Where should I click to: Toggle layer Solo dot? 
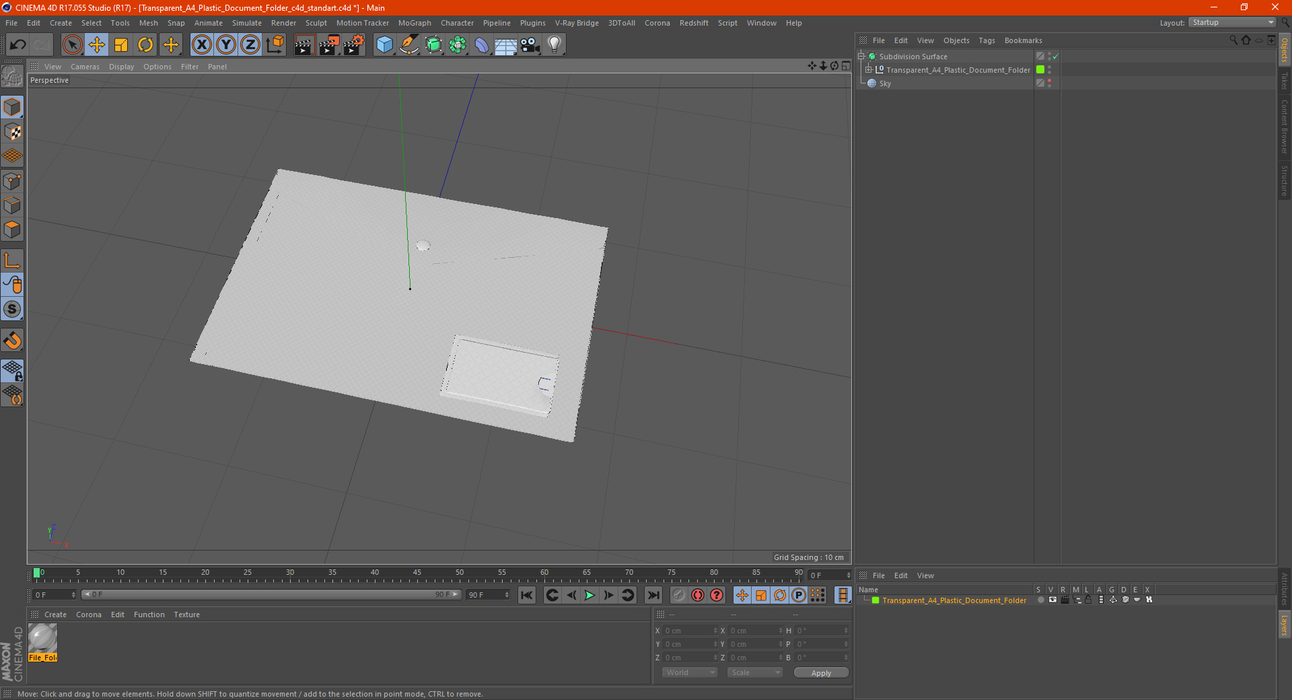pyautogui.click(x=1041, y=600)
